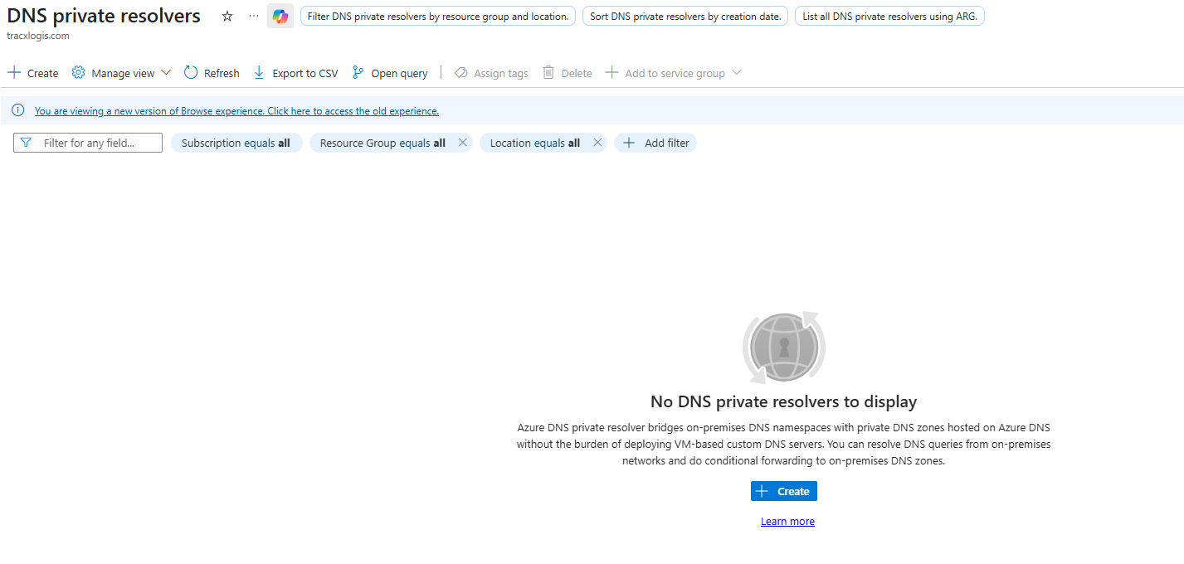Open the Manage view dropdown

point(121,73)
